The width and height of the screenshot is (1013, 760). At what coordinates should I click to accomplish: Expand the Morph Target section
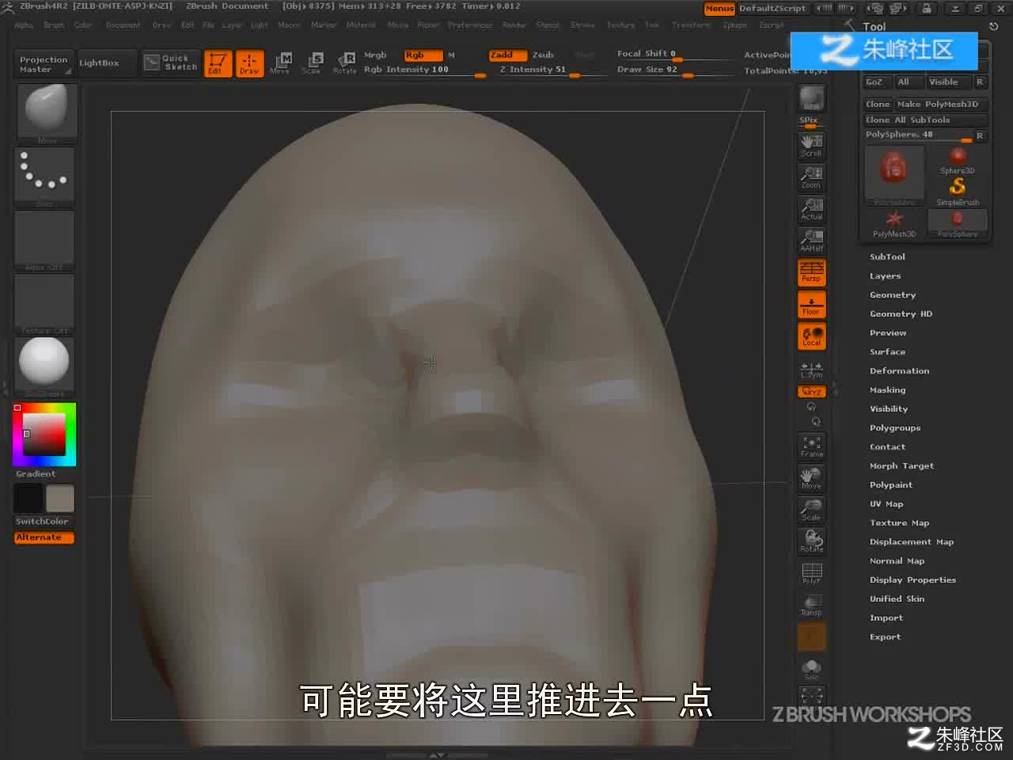pos(901,465)
